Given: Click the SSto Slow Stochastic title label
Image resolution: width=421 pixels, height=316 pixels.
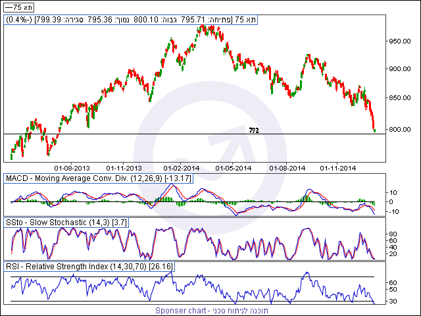Looking at the screenshot, I should pyautogui.click(x=66, y=223).
